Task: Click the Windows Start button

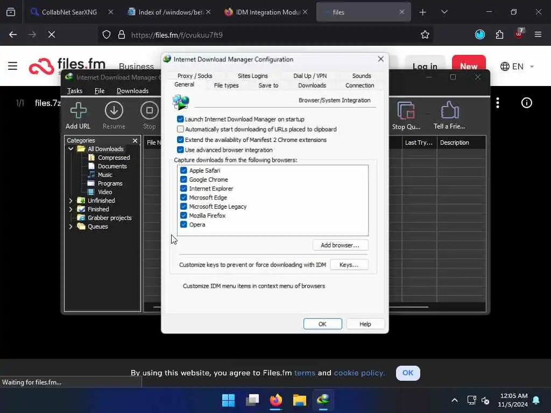Action: [228, 400]
